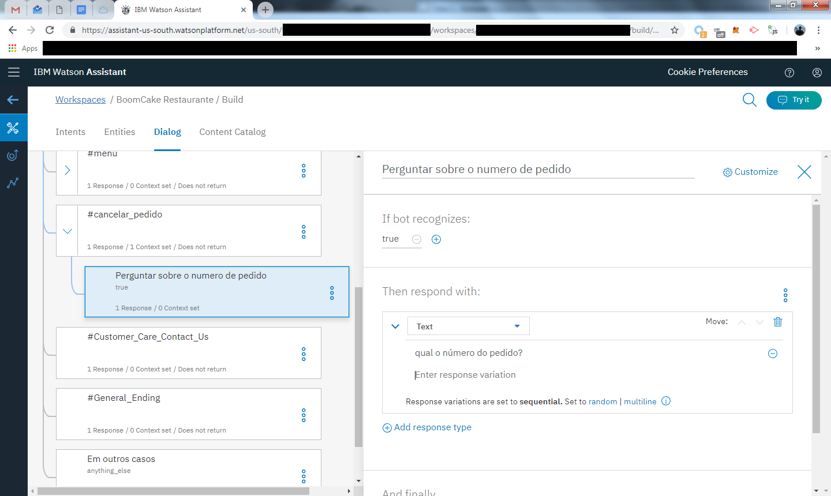
Task: Show info about response variations
Action: (666, 401)
